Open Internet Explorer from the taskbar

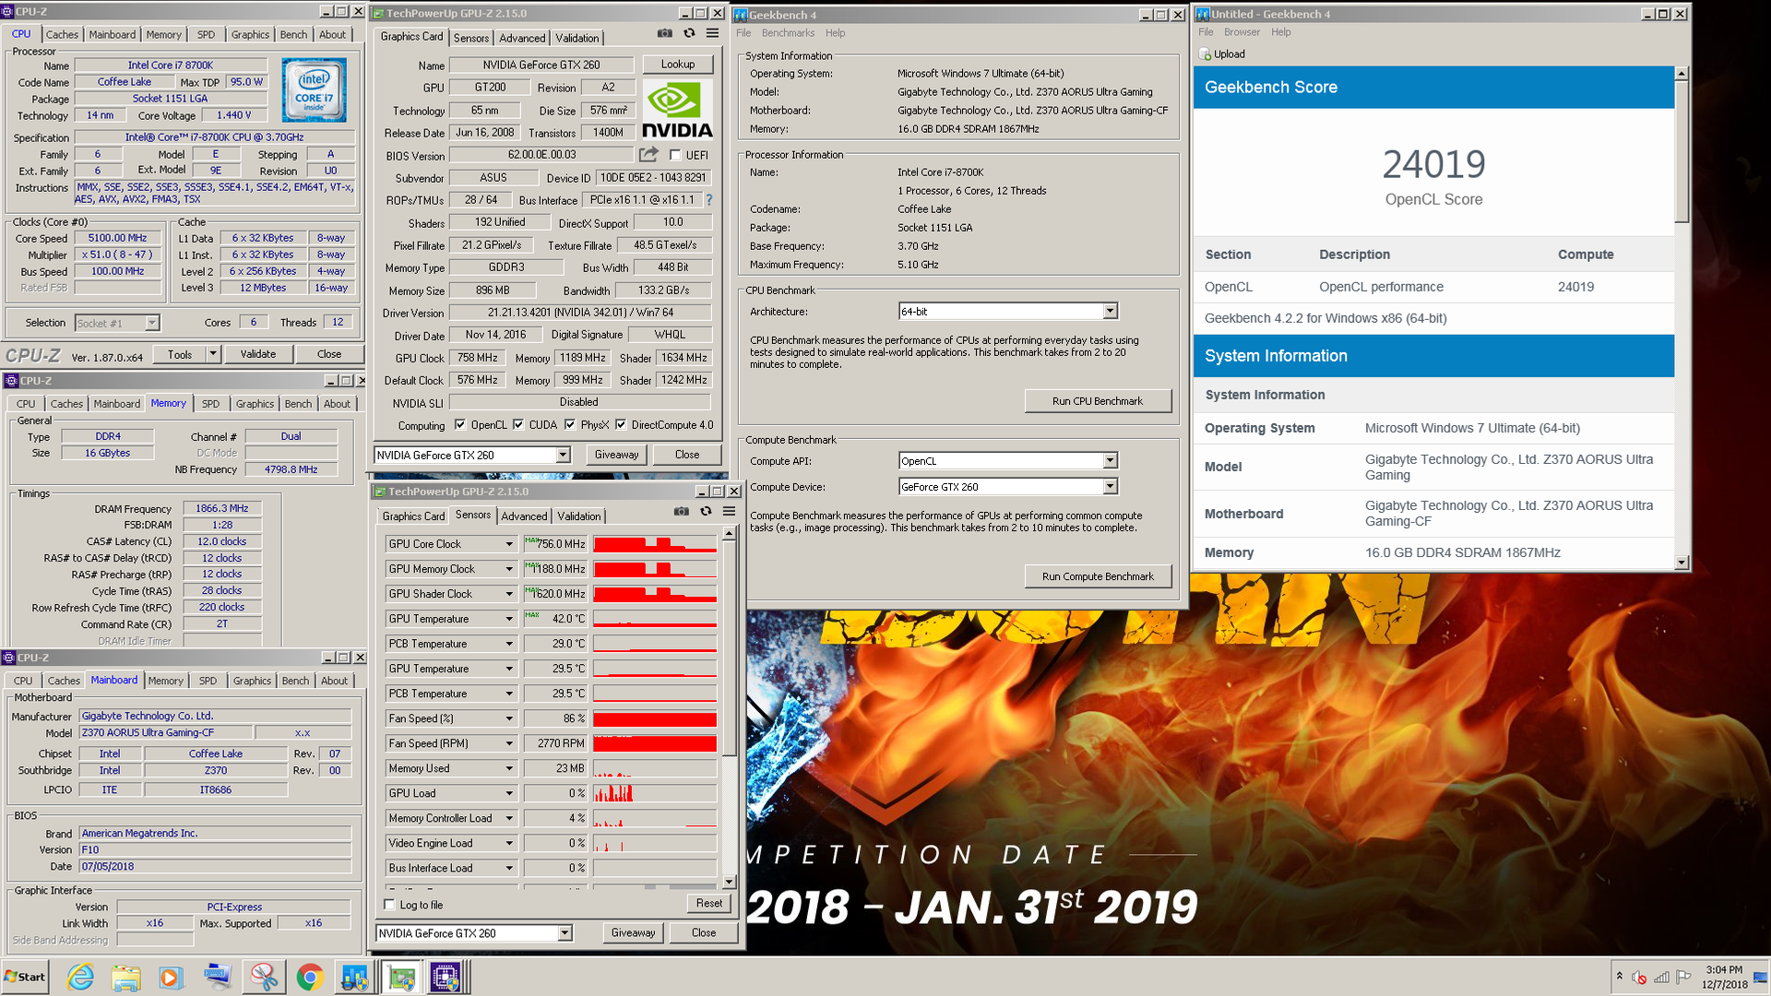pyautogui.click(x=80, y=977)
